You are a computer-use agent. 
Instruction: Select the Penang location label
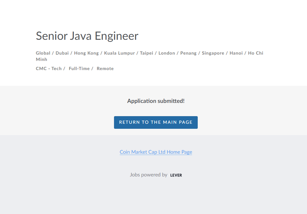189,53
